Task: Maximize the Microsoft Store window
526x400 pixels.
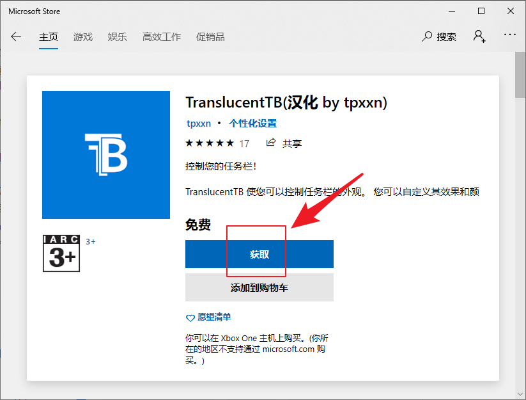Action: [481, 11]
